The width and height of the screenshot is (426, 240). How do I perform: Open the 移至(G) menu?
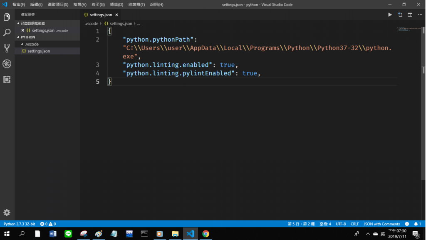pyautogui.click(x=98, y=5)
